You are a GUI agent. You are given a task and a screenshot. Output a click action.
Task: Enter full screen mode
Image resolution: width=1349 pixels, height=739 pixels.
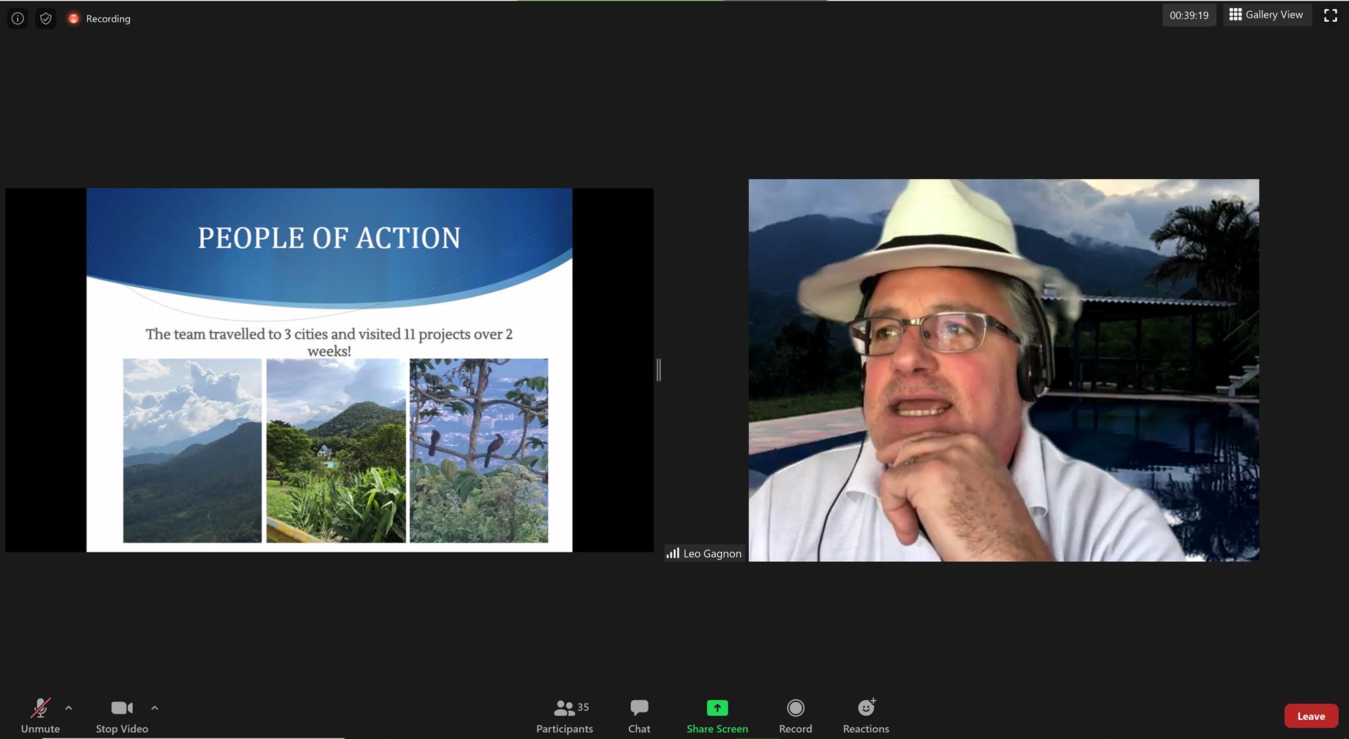(x=1330, y=16)
